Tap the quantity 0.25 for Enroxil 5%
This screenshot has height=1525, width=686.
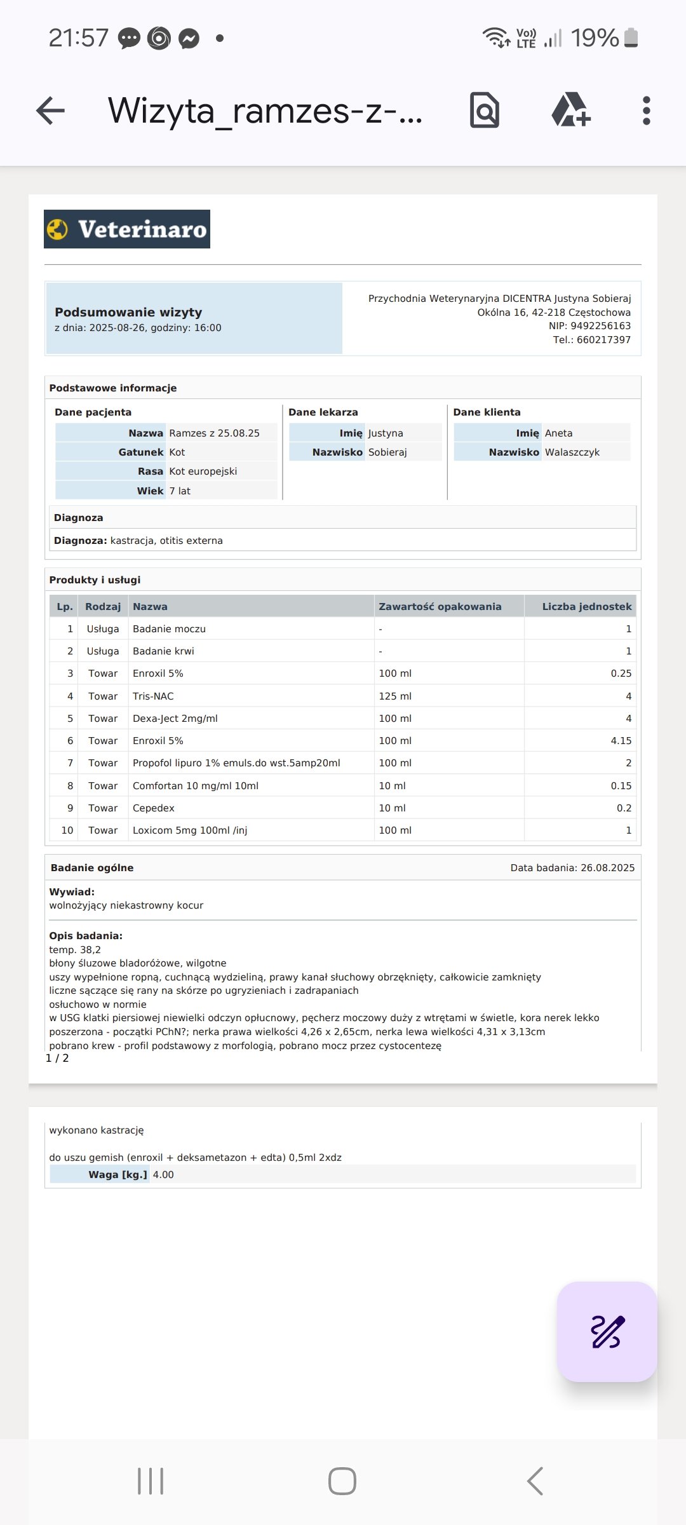tap(621, 674)
